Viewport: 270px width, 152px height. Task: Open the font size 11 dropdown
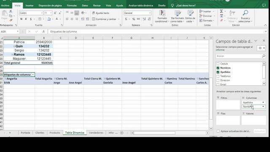click(51, 13)
